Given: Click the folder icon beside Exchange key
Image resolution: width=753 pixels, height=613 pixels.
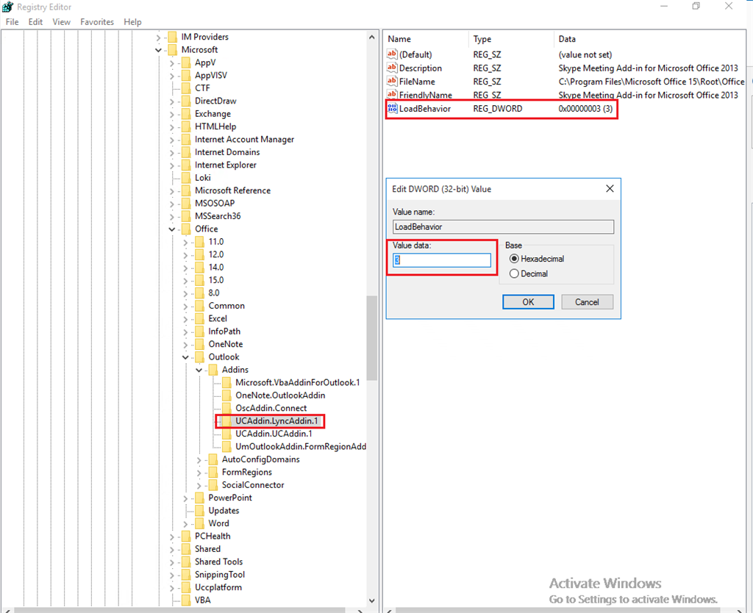Looking at the screenshot, I should (186, 114).
